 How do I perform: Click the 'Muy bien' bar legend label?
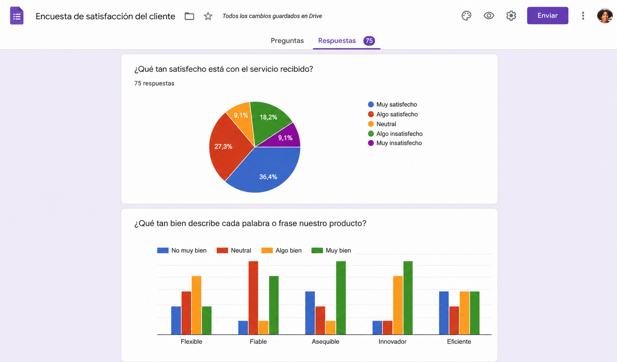[338, 250]
